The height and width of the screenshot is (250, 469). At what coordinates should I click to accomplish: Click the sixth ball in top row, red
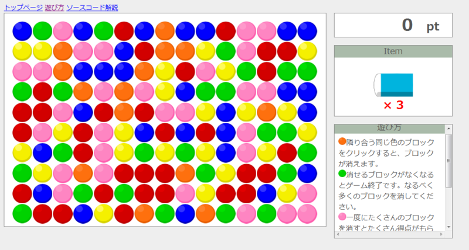[x=124, y=31]
